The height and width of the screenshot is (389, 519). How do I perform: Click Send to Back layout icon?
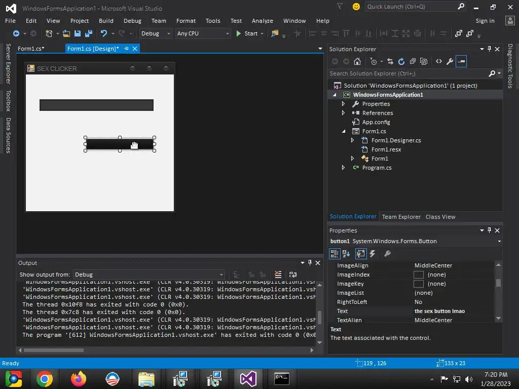pyautogui.click(x=470, y=33)
